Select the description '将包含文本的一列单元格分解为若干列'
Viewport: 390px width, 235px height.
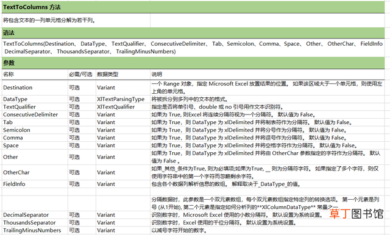76,20
